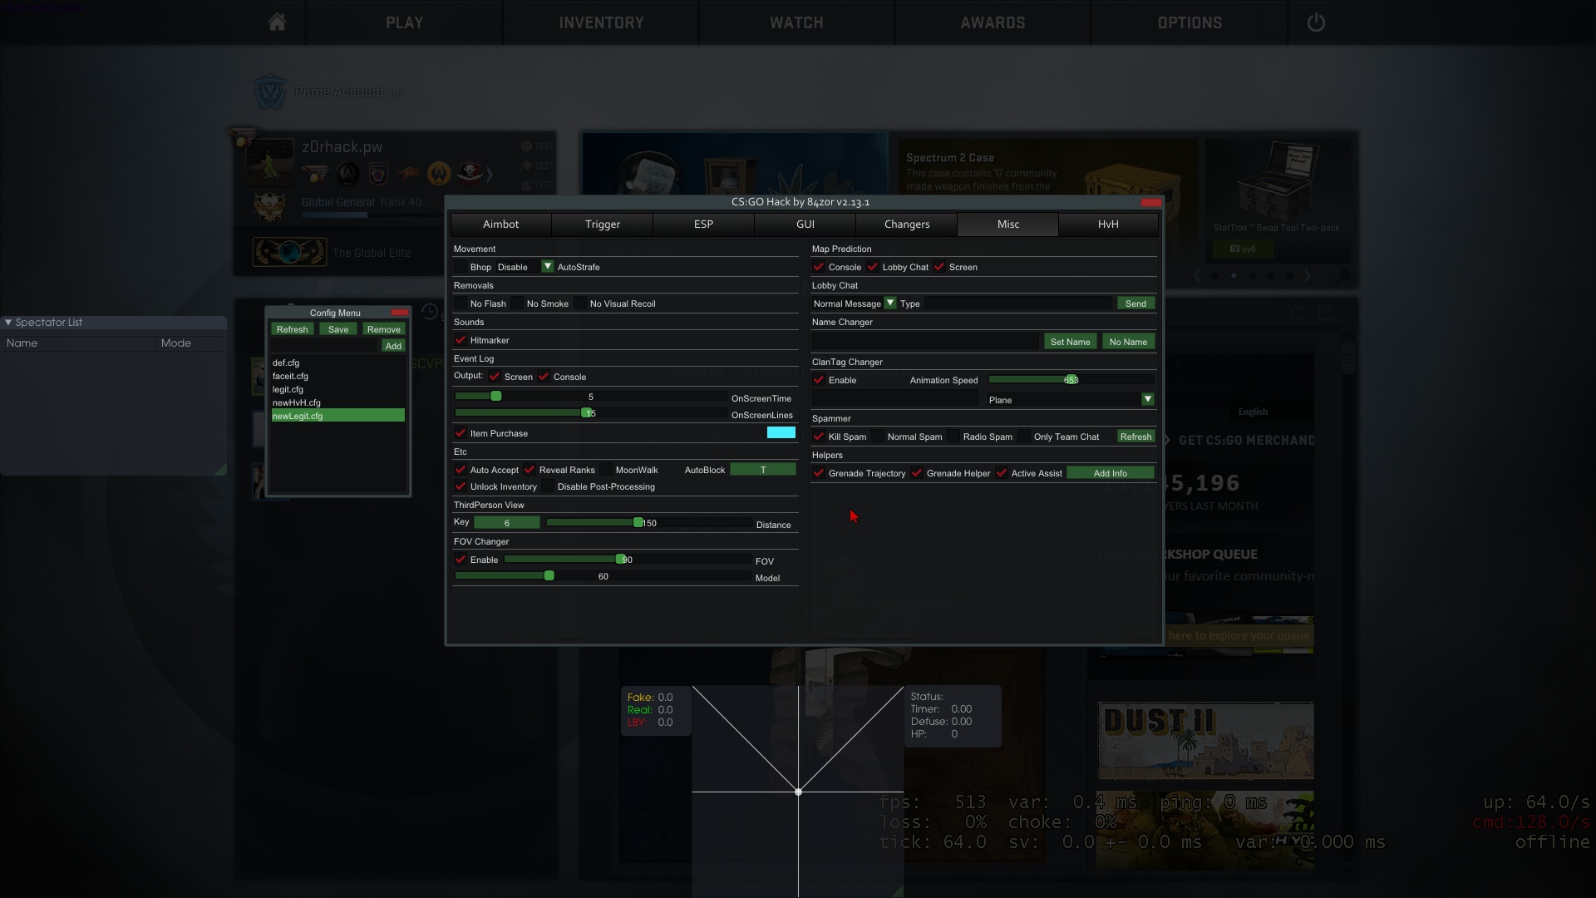Click the Global Elite rank badge
The width and height of the screenshot is (1596, 898).
(289, 252)
